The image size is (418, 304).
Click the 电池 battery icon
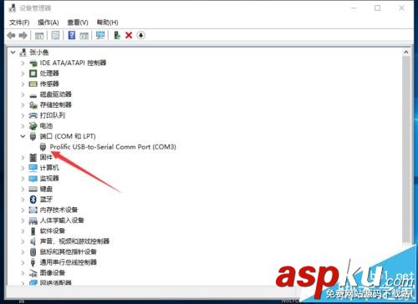(x=33, y=126)
